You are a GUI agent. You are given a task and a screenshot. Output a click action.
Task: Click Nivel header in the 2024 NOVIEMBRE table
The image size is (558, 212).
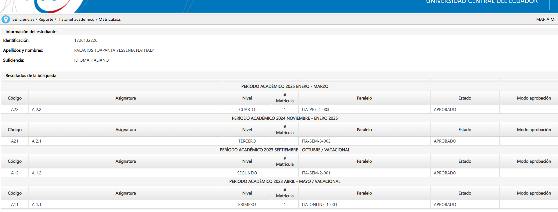247,130
